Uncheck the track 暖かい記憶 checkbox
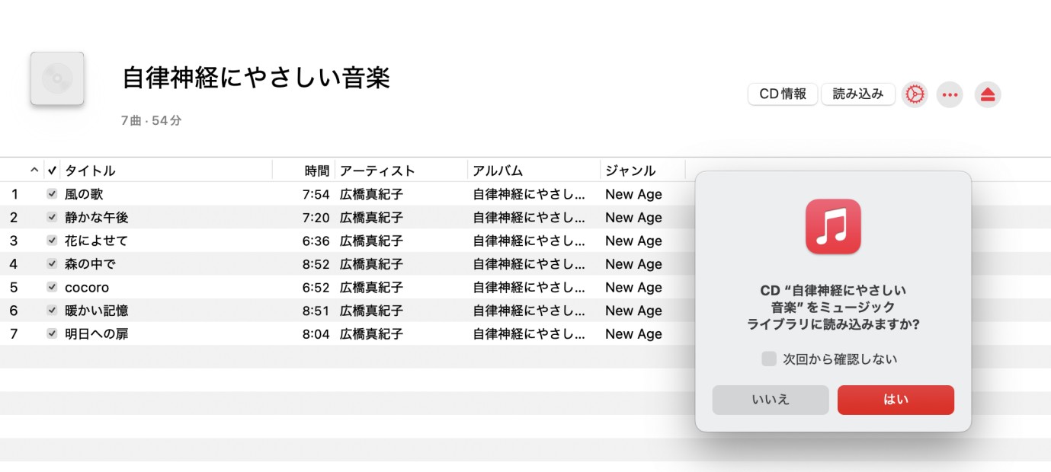Image resolution: width=1051 pixels, height=472 pixels. tap(52, 311)
